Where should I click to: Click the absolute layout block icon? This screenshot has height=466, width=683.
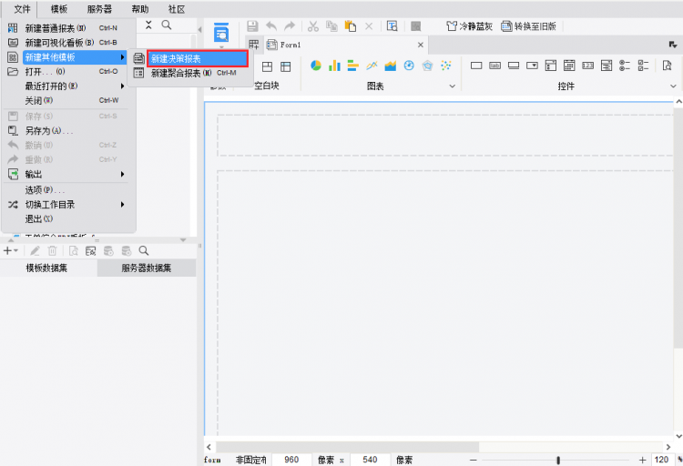285,66
